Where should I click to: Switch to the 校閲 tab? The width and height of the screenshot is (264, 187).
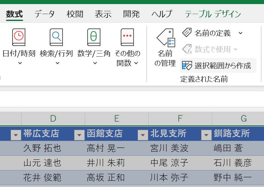[x=75, y=14]
